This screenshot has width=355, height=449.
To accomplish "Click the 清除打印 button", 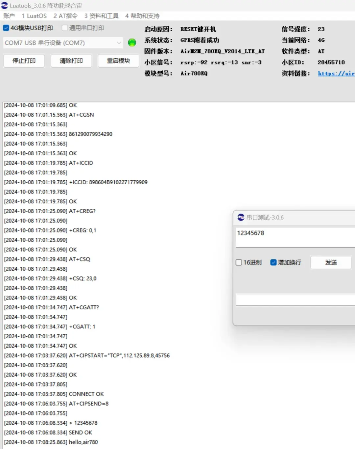I will tap(71, 61).
